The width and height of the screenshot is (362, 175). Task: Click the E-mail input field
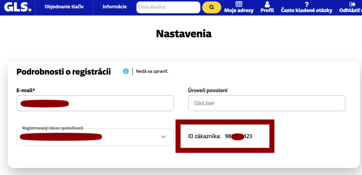95,103
